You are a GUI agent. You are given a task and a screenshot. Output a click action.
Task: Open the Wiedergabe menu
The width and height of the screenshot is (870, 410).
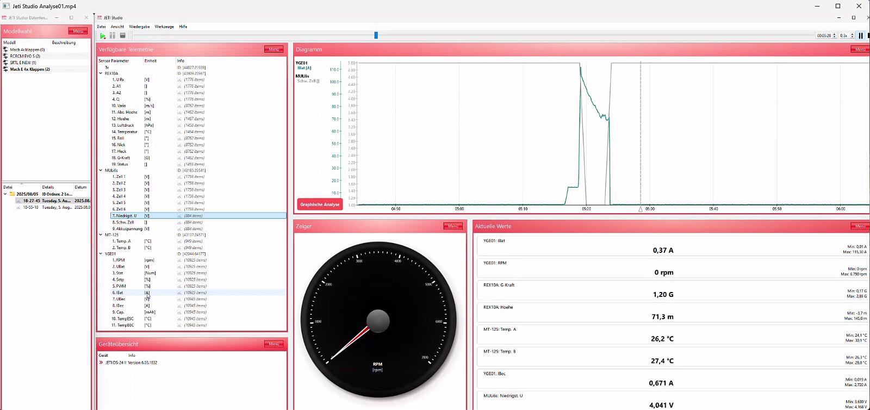tap(139, 27)
